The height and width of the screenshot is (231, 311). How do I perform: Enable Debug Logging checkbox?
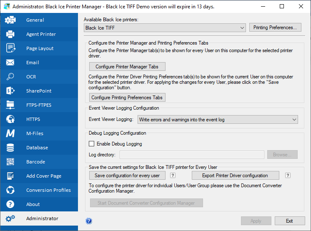[x=92, y=144]
